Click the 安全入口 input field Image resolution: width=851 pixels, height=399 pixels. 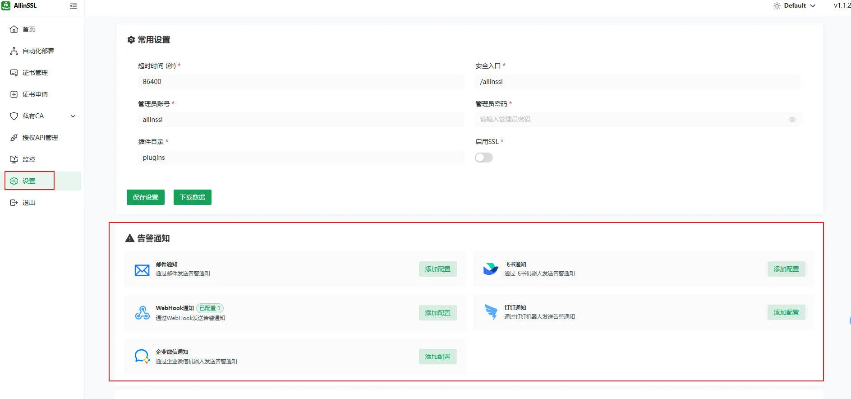(638, 82)
